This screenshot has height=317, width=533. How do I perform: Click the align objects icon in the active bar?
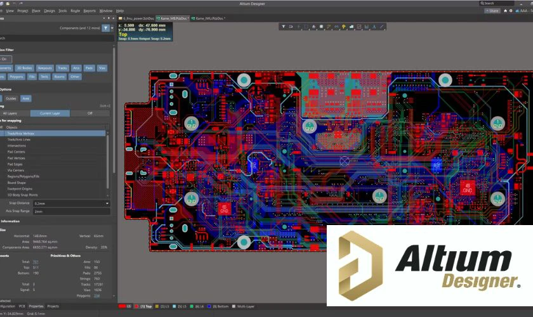pyautogui.click(x=313, y=27)
